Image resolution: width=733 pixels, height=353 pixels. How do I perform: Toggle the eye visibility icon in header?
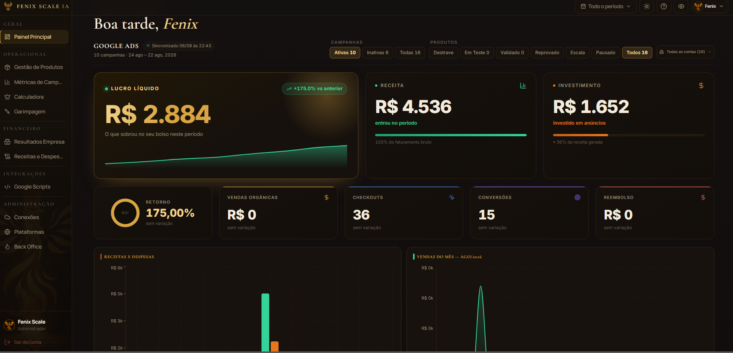pyautogui.click(x=681, y=7)
